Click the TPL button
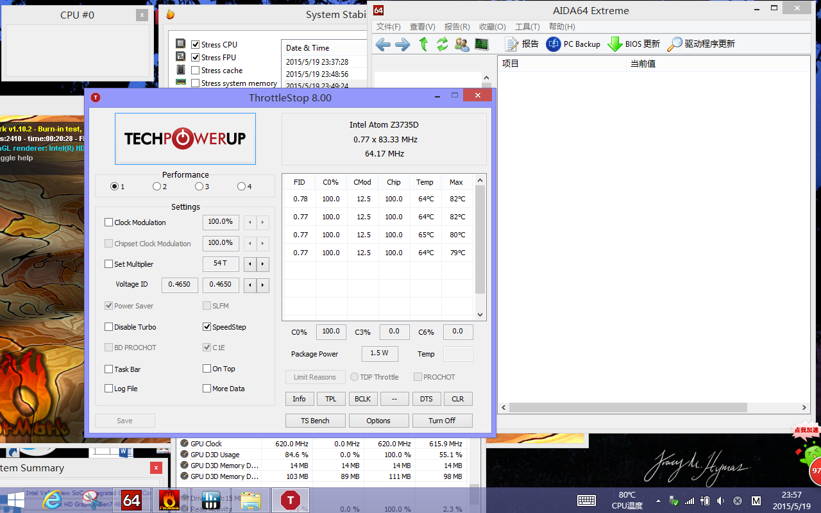This screenshot has height=513, width=821. (x=331, y=399)
